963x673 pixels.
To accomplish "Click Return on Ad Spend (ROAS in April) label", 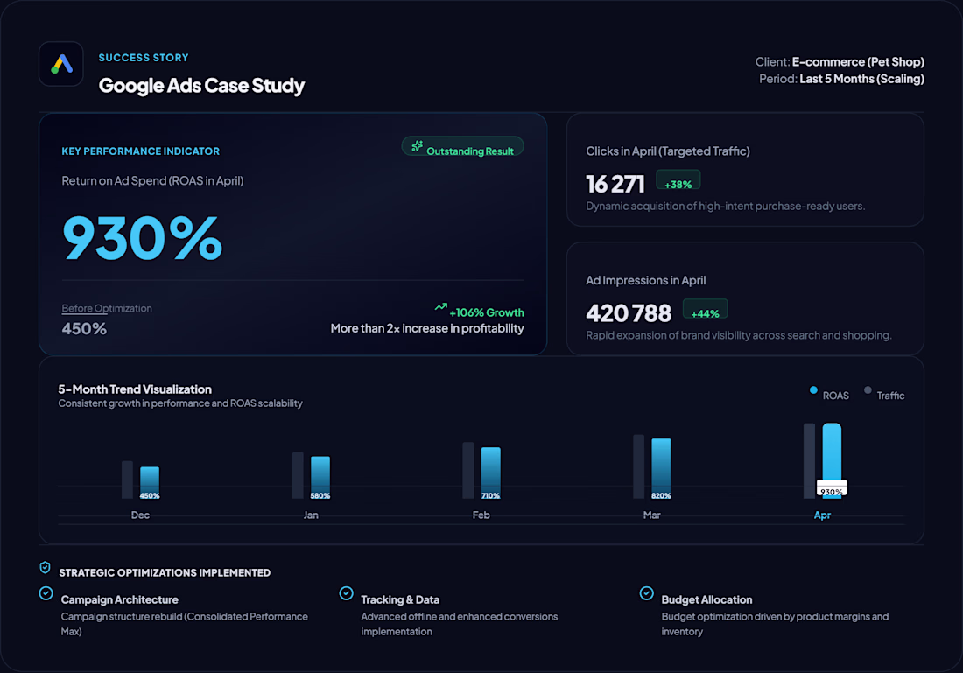I will [x=153, y=181].
